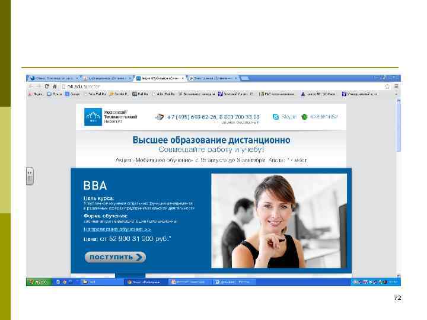Switch to the Chrome taskbar window button
This screenshot has height=320, width=427.
(x=146, y=282)
